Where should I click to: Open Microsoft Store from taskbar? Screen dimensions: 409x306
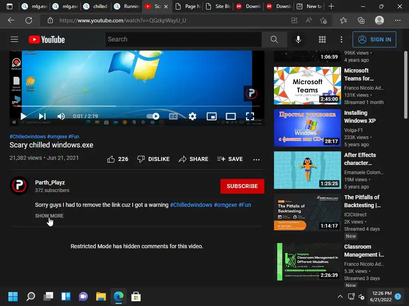pos(136,296)
